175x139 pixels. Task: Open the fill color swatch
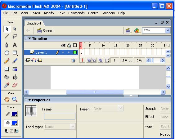tap(14, 123)
